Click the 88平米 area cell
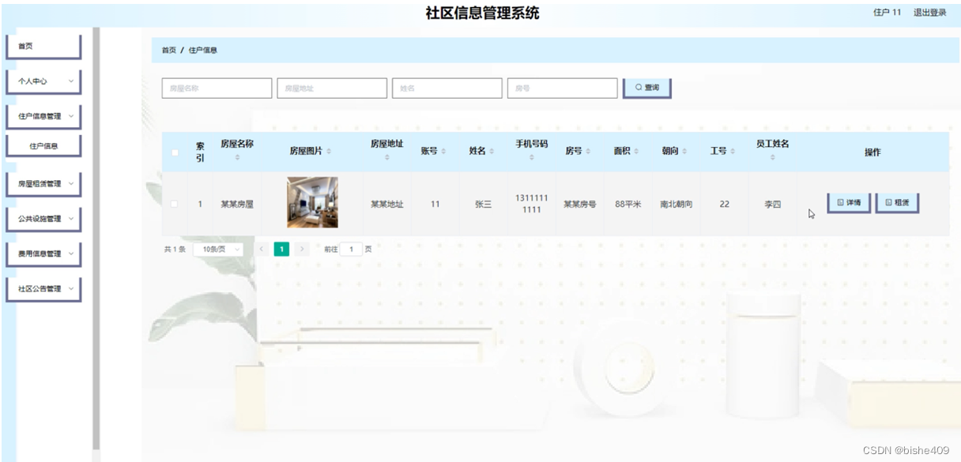The image size is (961, 462). (x=628, y=205)
